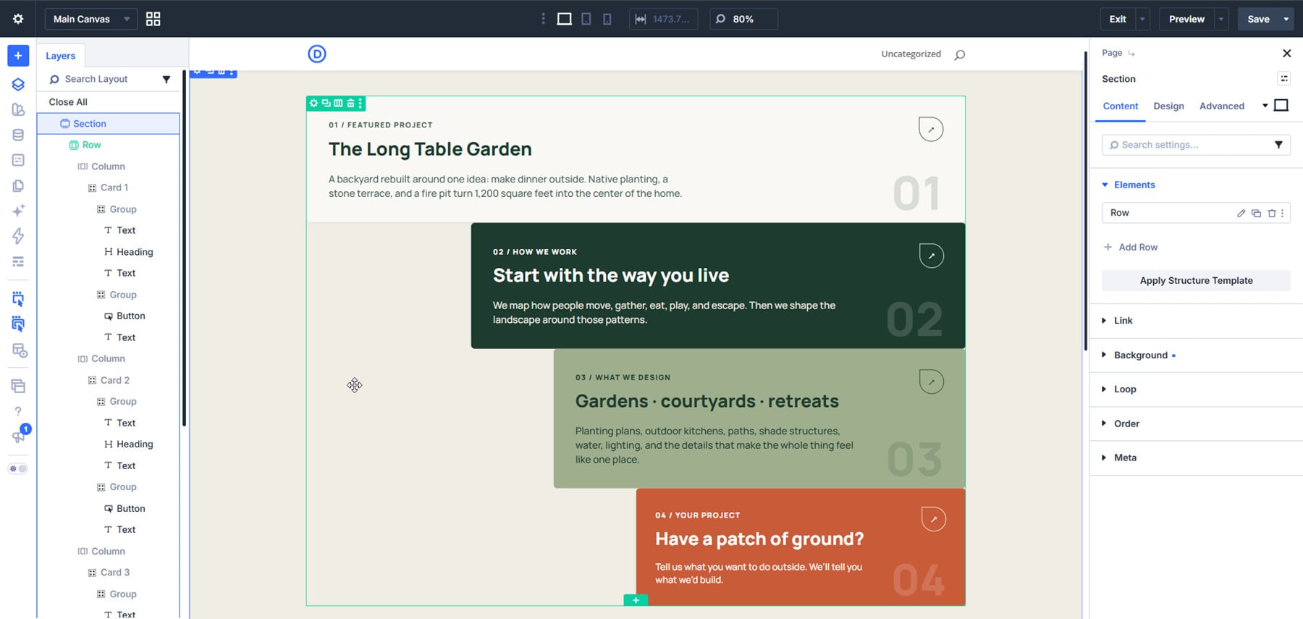
Task: Switch to desktop view icon
Action: [x=564, y=19]
